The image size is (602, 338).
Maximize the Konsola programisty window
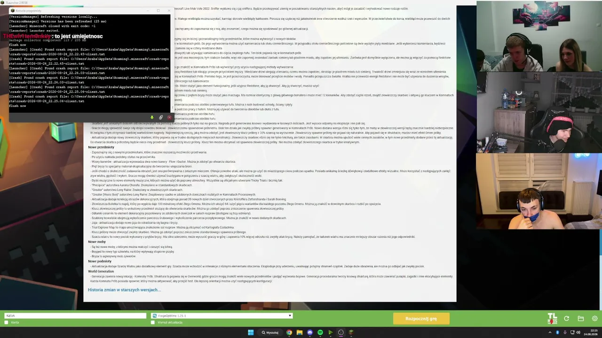point(158,10)
